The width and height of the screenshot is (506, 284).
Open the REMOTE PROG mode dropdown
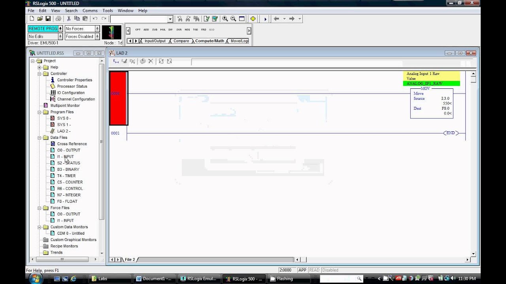[60, 29]
